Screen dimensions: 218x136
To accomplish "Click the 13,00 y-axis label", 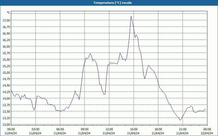I will (x=6, y=125).
